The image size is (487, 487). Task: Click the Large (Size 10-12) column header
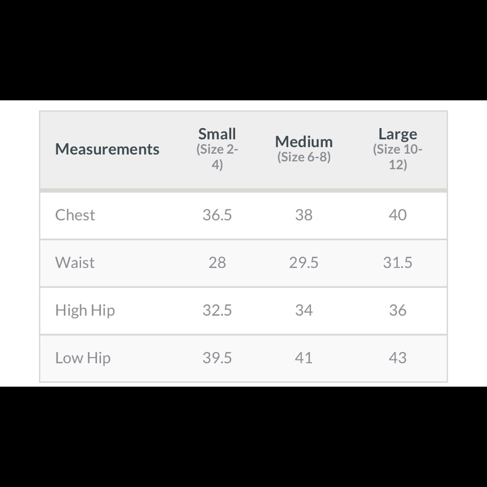coord(397,149)
